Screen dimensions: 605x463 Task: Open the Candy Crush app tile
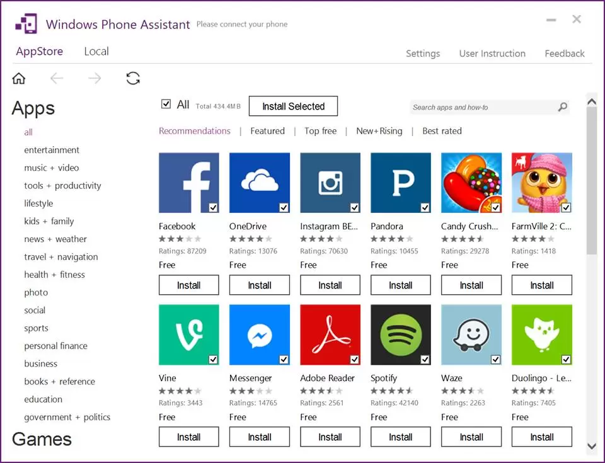471,183
